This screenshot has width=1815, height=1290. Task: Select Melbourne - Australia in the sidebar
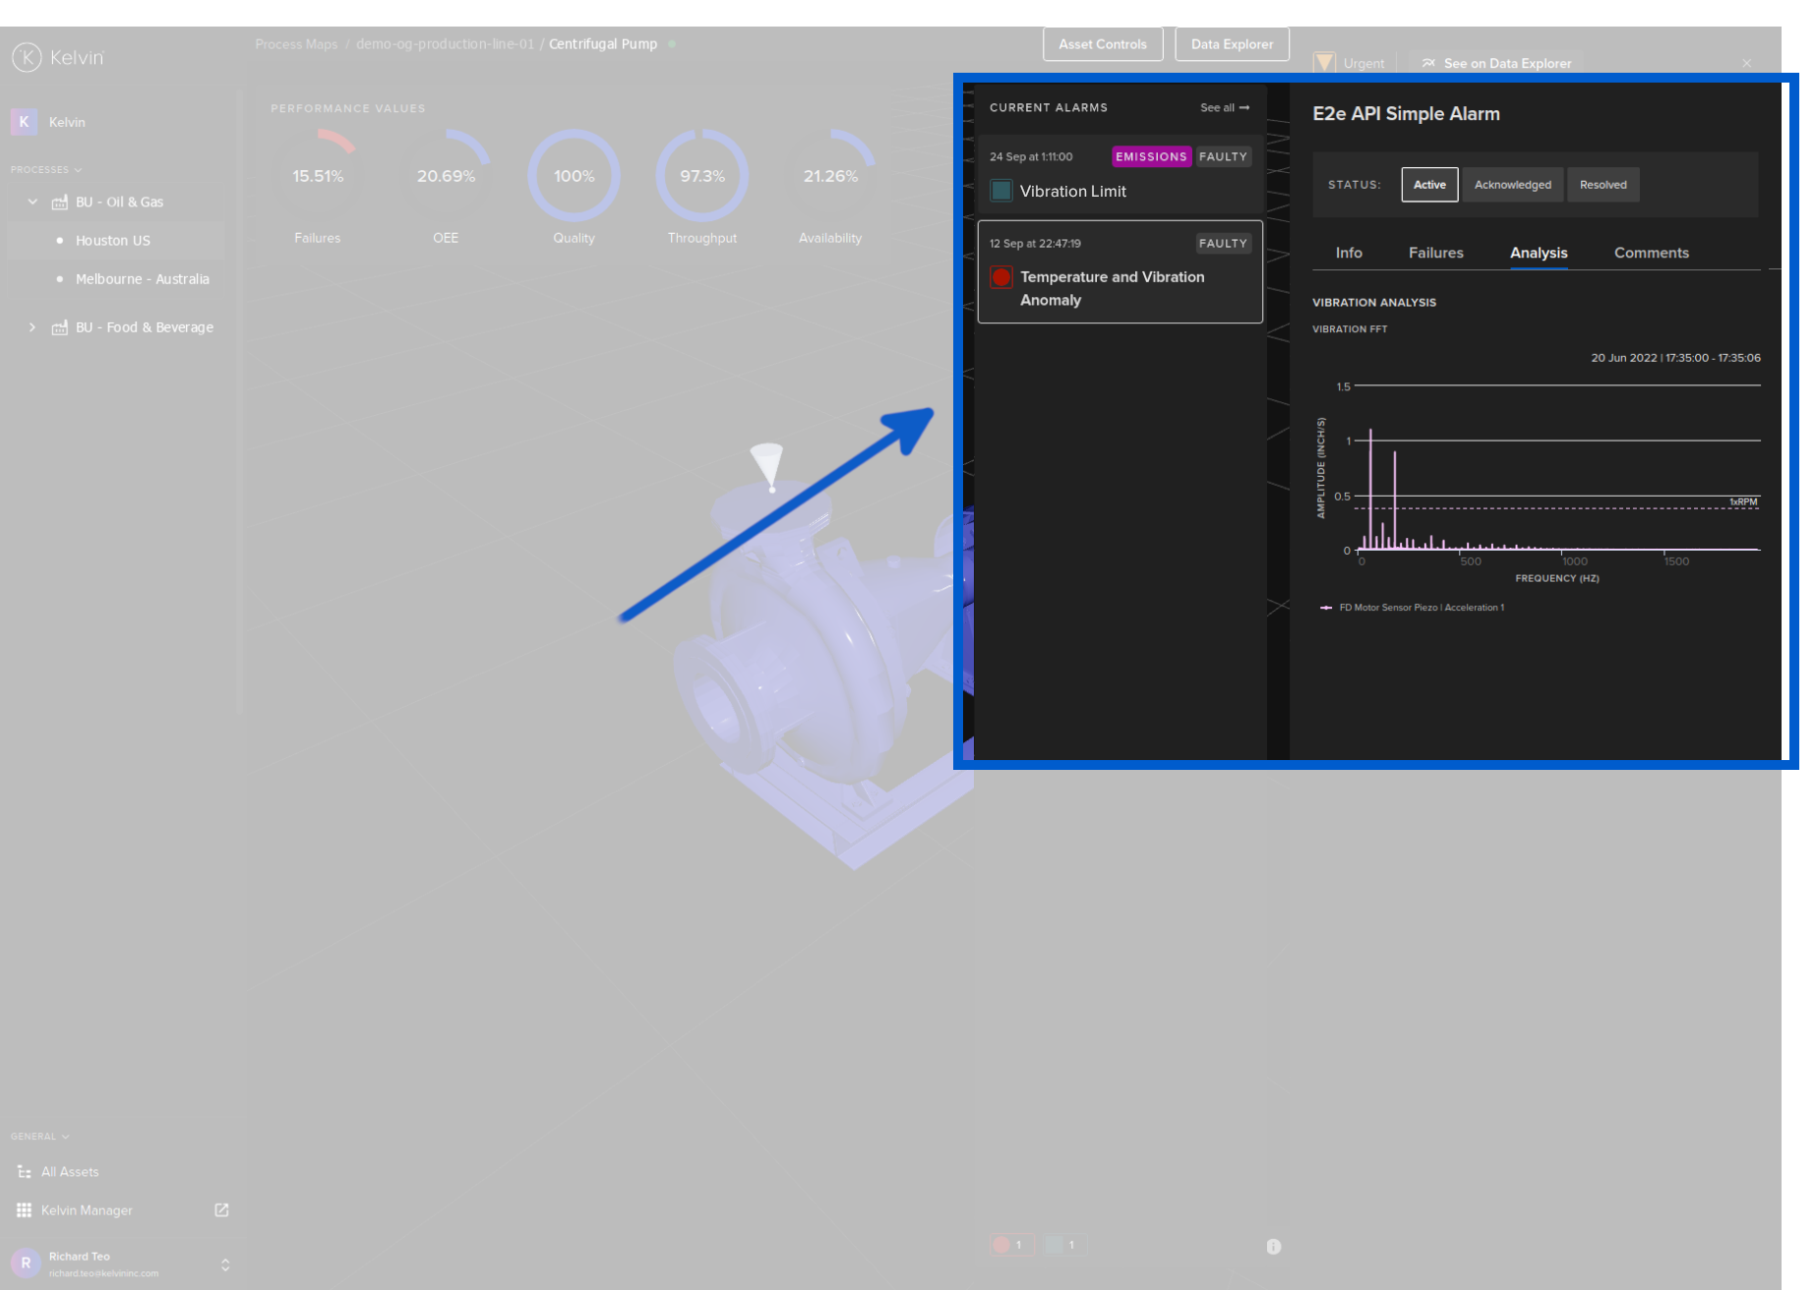pyautogui.click(x=142, y=278)
